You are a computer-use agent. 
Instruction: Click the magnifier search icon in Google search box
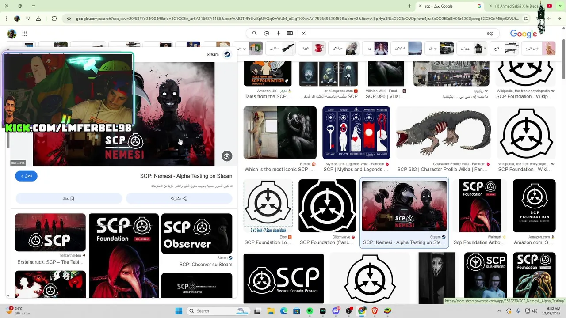point(254,33)
